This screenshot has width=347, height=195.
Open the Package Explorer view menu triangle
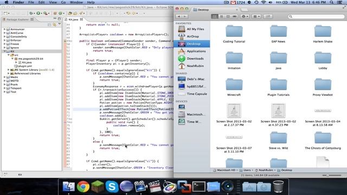[x=60, y=24]
